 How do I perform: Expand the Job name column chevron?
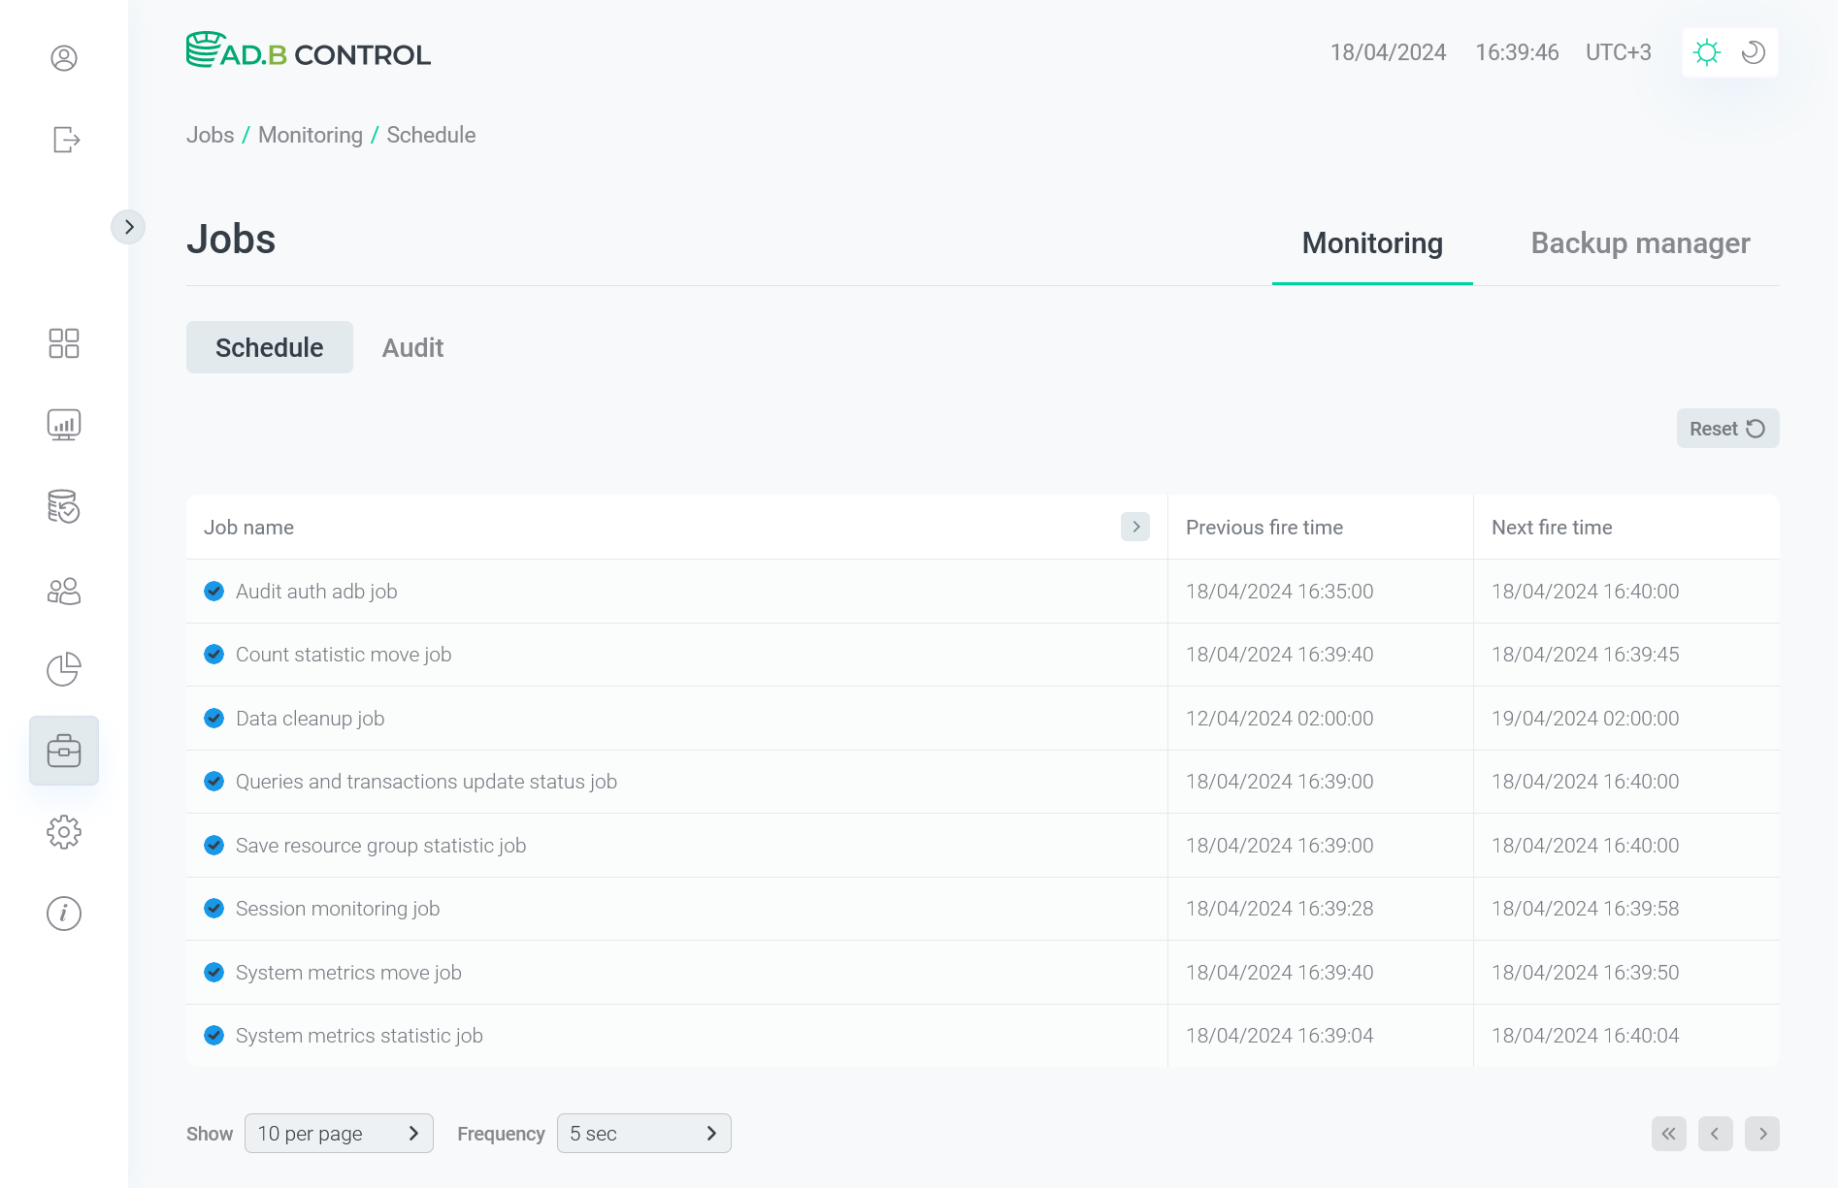pos(1135,527)
